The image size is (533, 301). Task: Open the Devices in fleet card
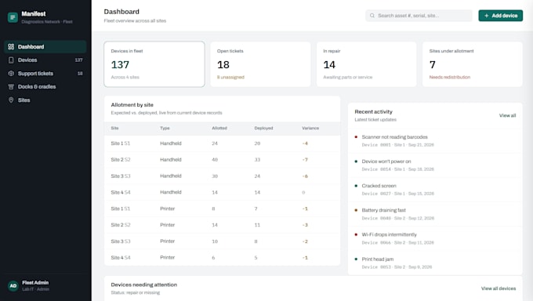click(x=154, y=64)
